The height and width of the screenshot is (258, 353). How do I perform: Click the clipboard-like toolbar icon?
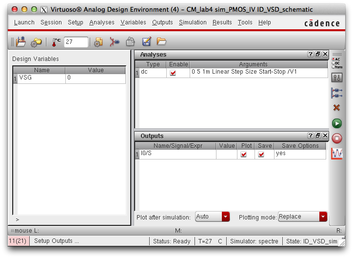130,41
